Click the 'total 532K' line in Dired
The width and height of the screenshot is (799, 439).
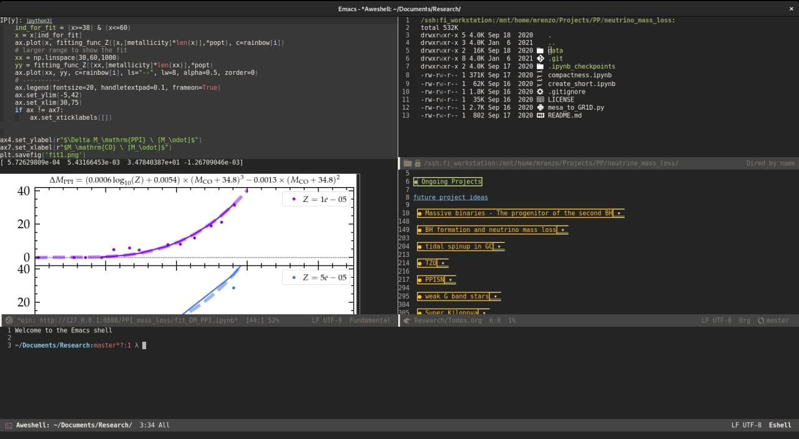click(x=439, y=28)
